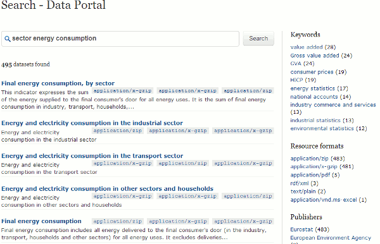Open transport sector energy consumption dataset
Image resolution: width=380 pixels, height=244 pixels.
92,156
